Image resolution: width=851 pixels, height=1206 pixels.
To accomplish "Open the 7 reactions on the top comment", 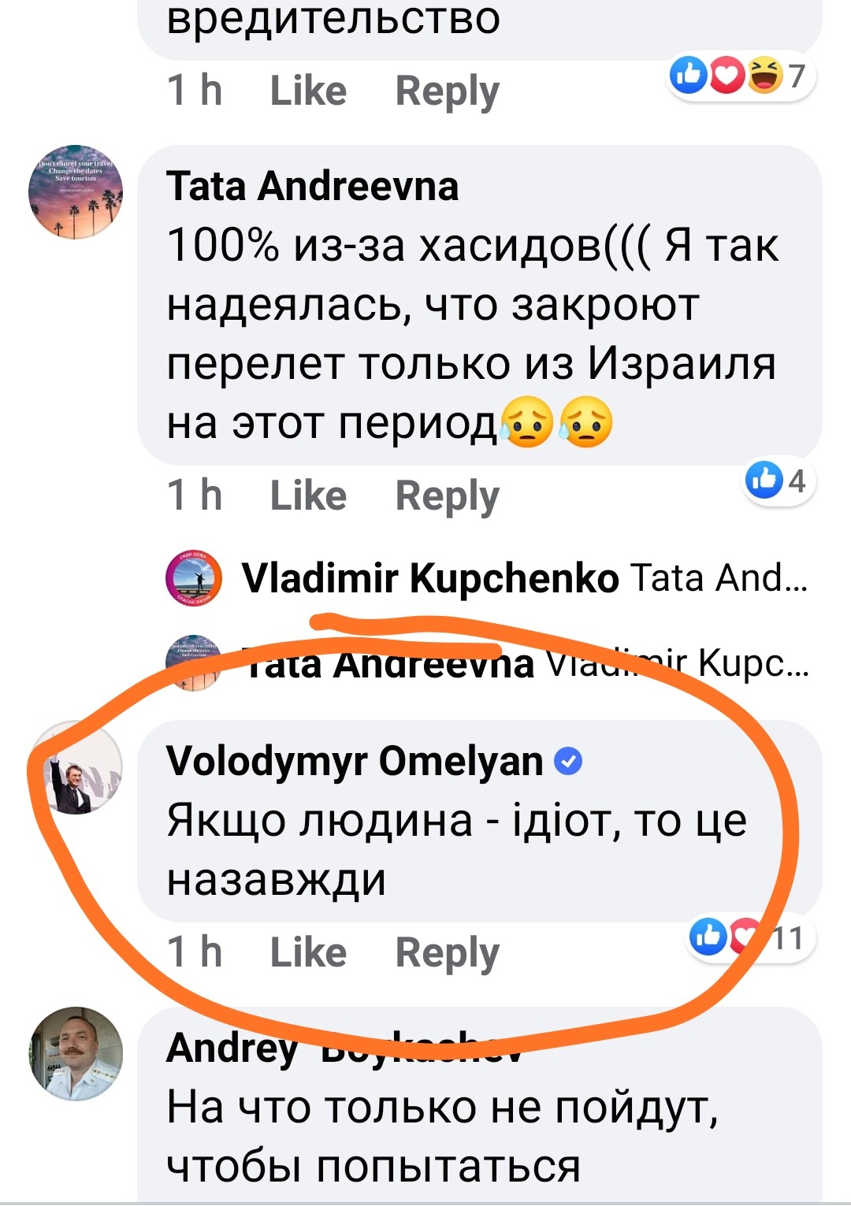I will pyautogui.click(x=739, y=76).
